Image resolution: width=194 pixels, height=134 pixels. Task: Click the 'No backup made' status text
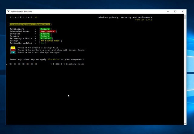[50, 41]
